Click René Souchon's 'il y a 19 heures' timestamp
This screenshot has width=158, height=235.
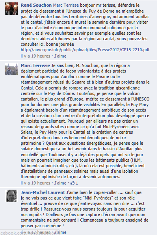(x=35, y=56)
